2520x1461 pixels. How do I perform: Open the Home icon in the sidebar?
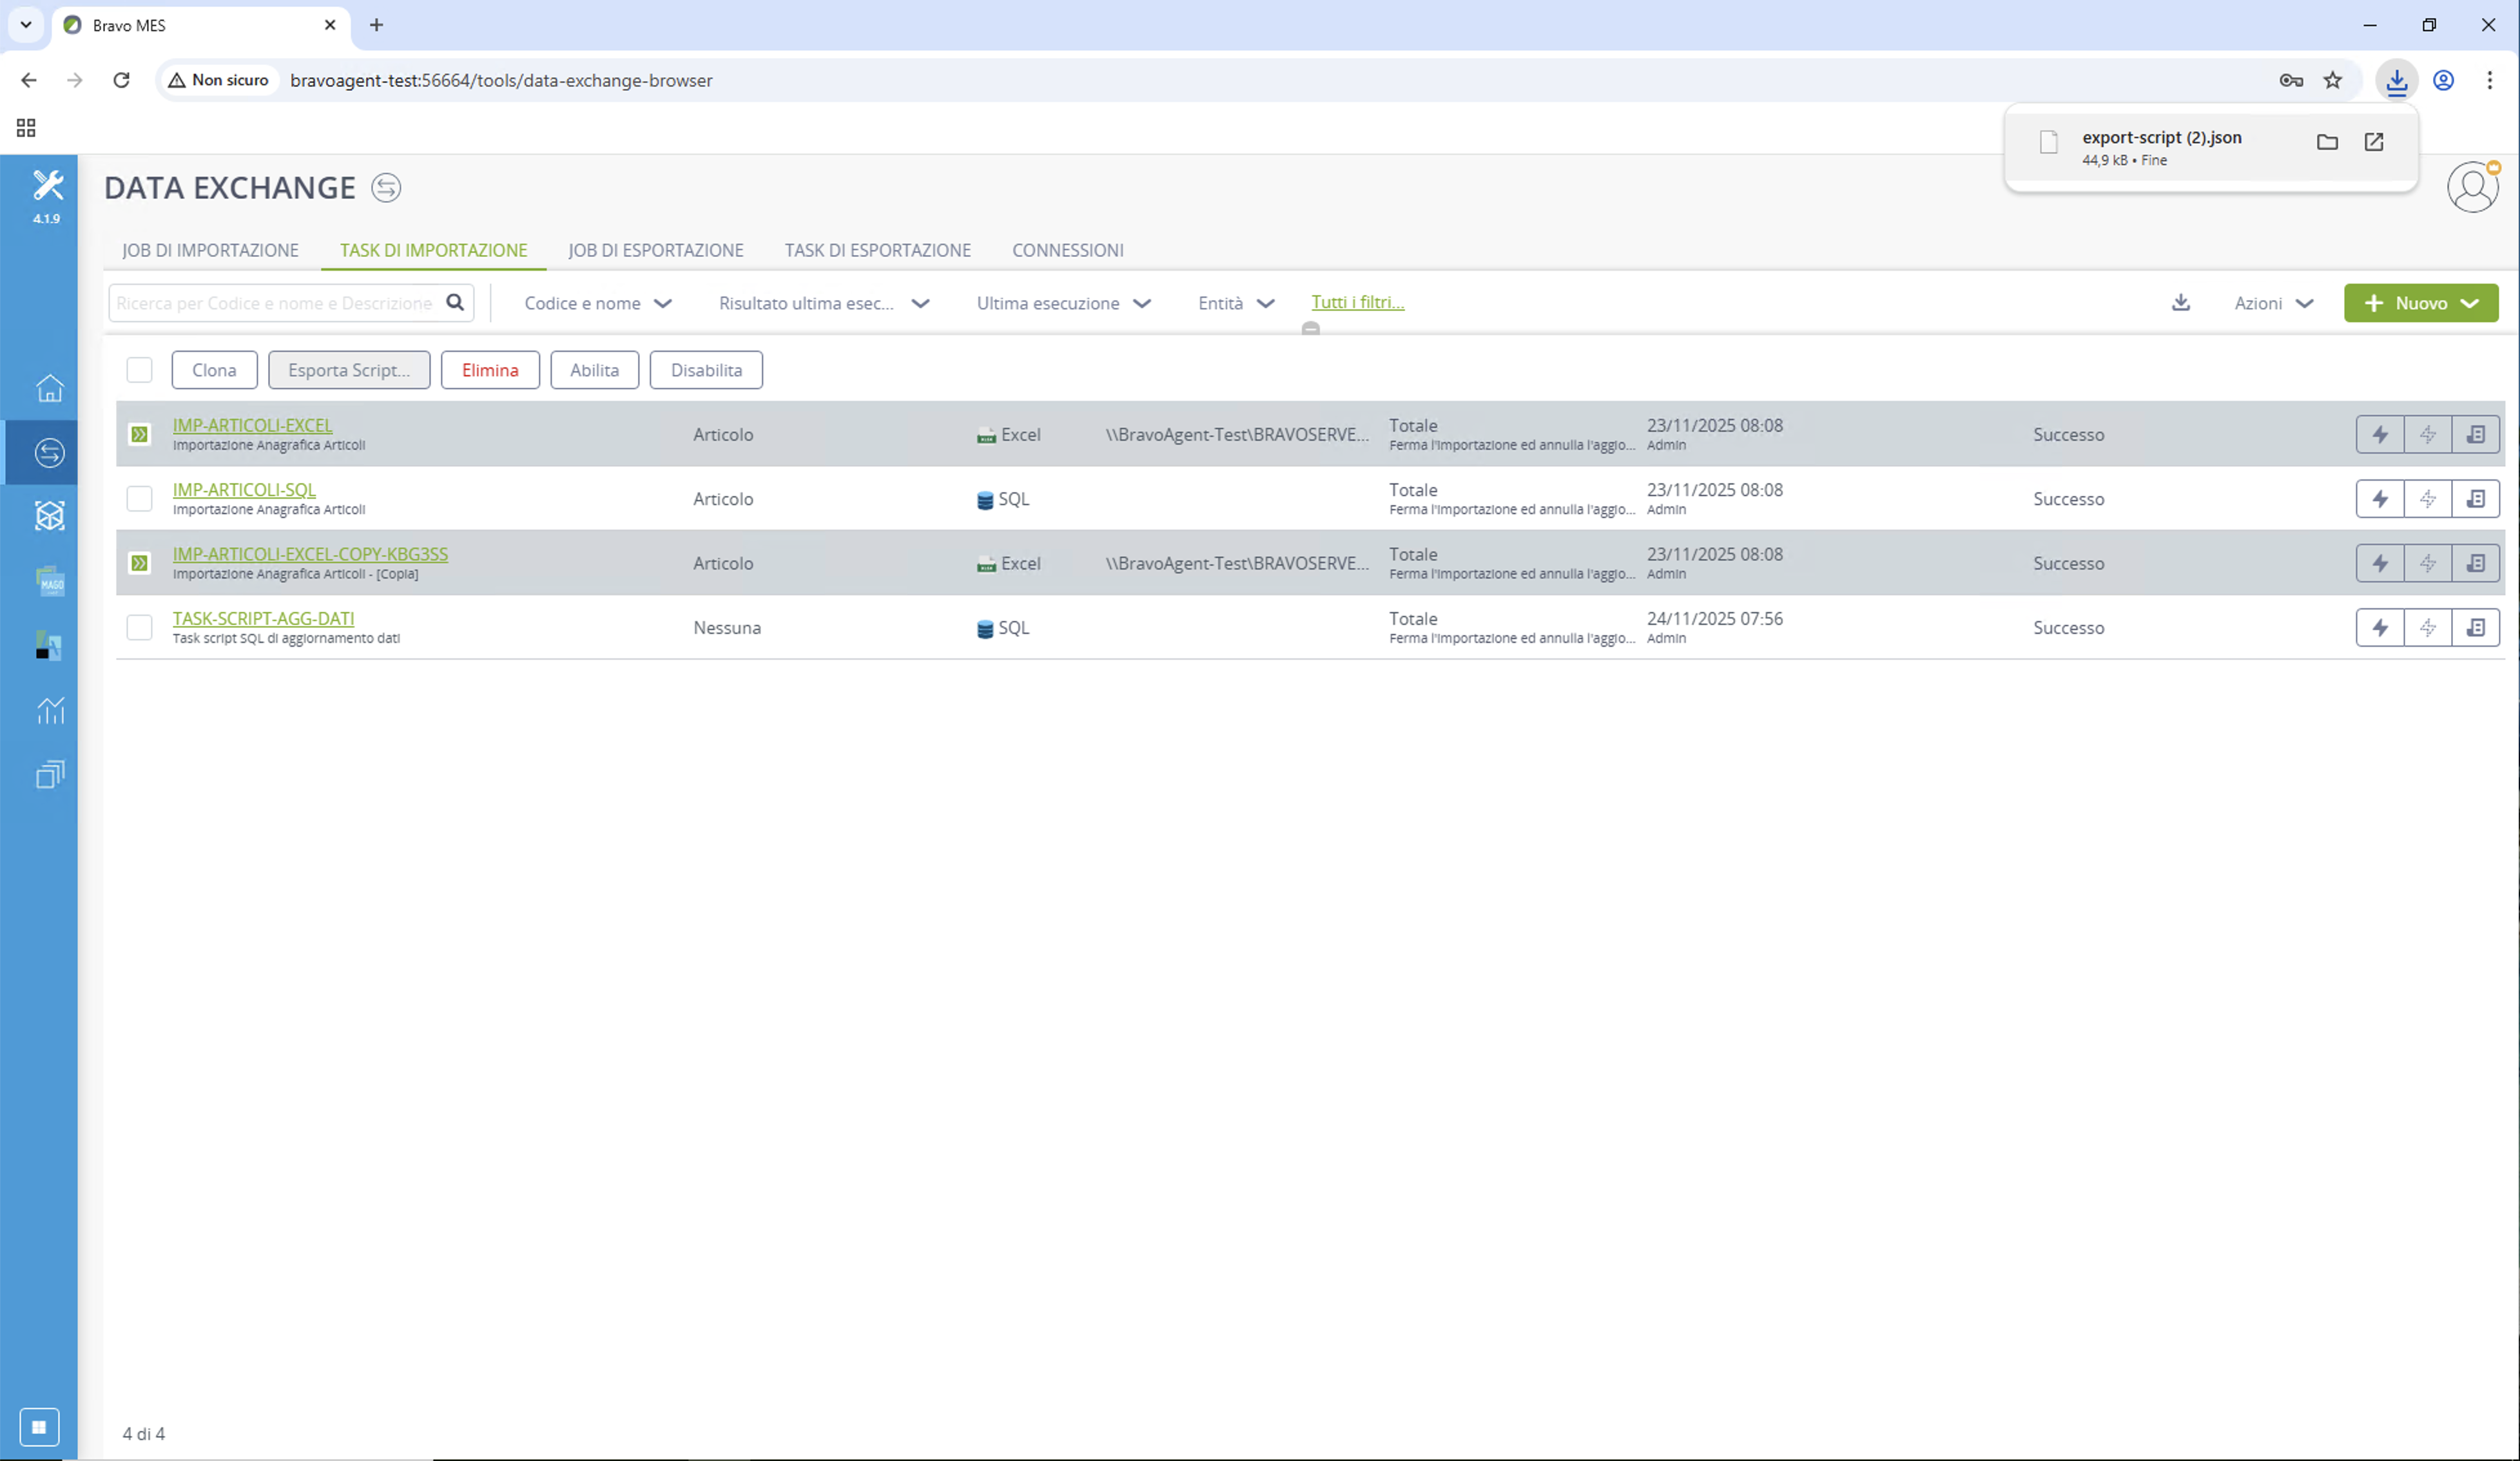pos(50,388)
